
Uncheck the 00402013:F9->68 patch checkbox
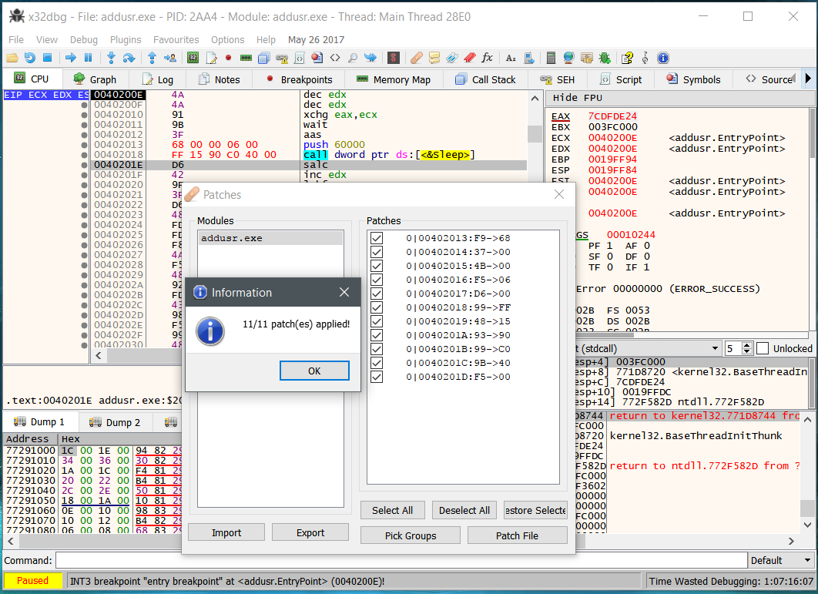pos(377,238)
